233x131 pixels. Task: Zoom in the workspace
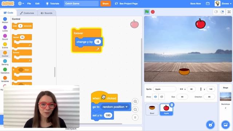135,102
